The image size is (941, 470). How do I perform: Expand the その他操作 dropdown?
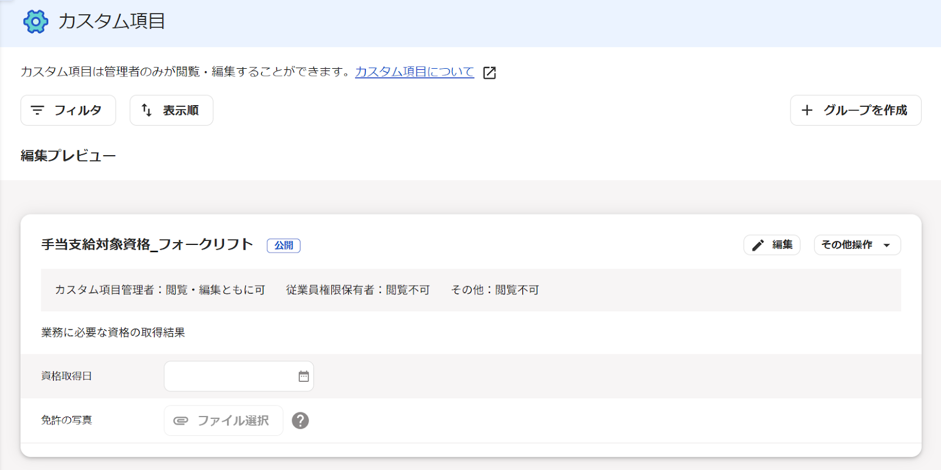pos(857,245)
